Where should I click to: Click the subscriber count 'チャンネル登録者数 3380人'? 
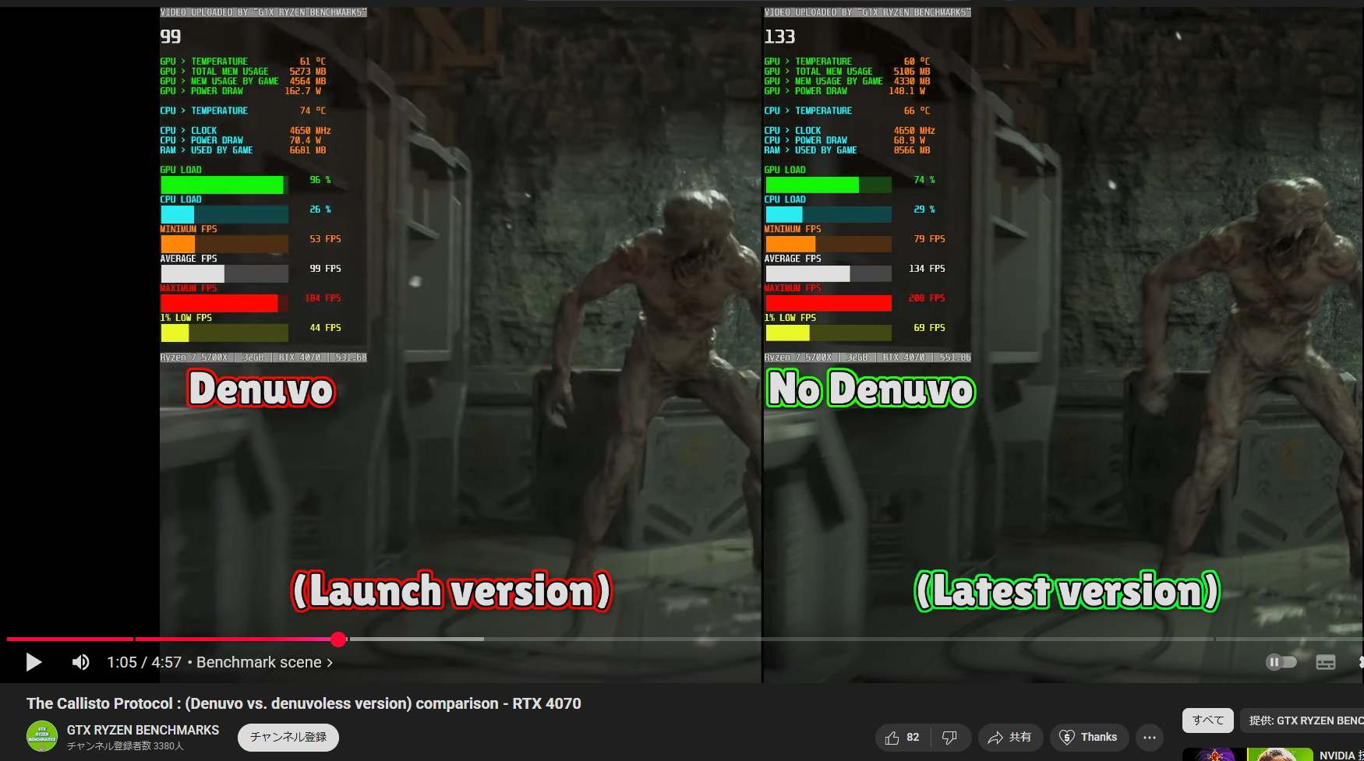(x=125, y=746)
